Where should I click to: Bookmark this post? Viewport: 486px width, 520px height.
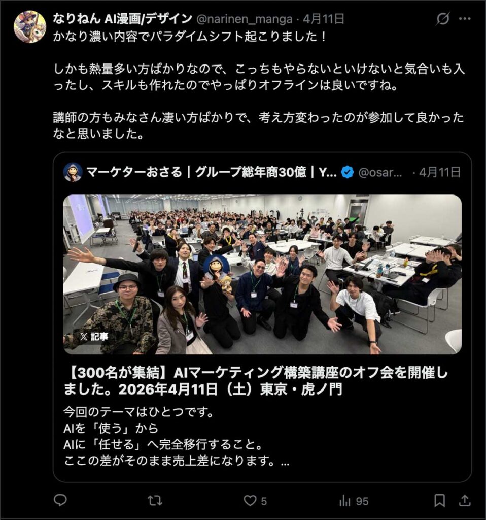tap(440, 500)
